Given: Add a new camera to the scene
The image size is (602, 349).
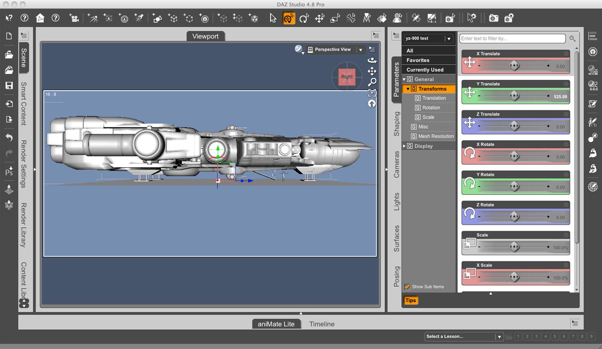Looking at the screenshot, I should point(74,18).
